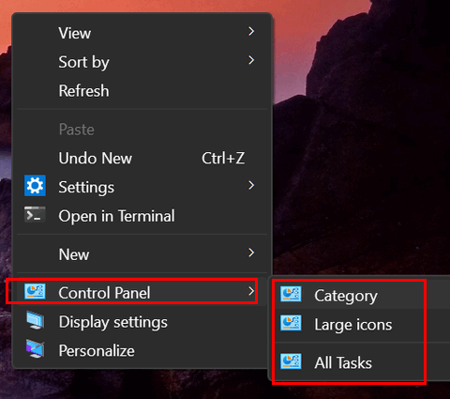Select Open in Terminal entry

[116, 216]
